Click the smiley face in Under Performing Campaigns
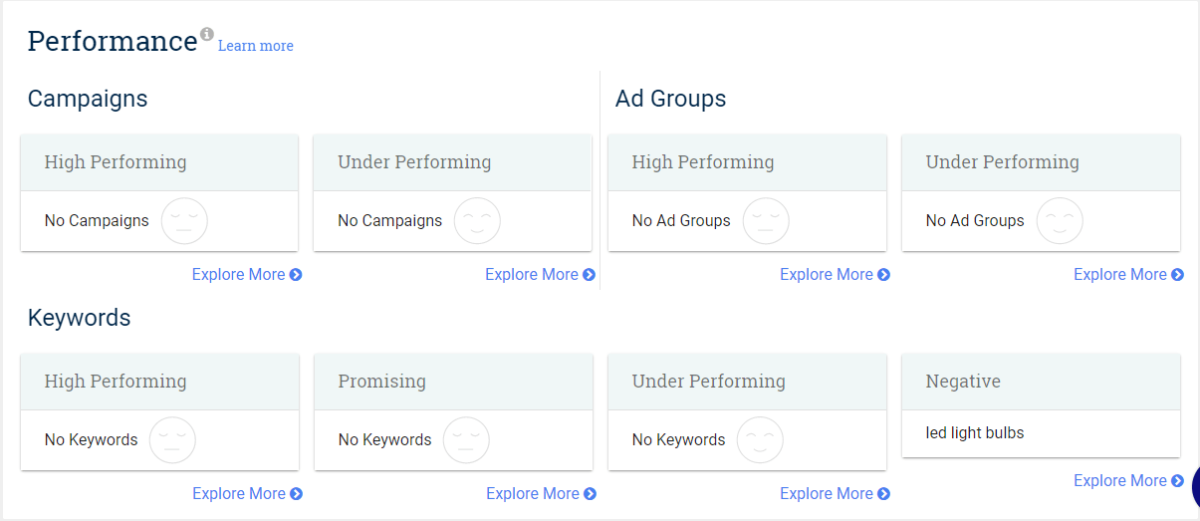This screenshot has width=1200, height=521. (477, 221)
